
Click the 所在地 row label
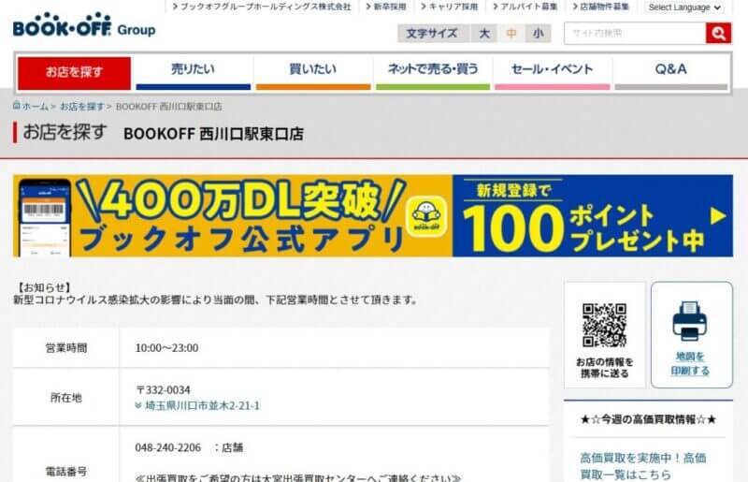click(66, 398)
